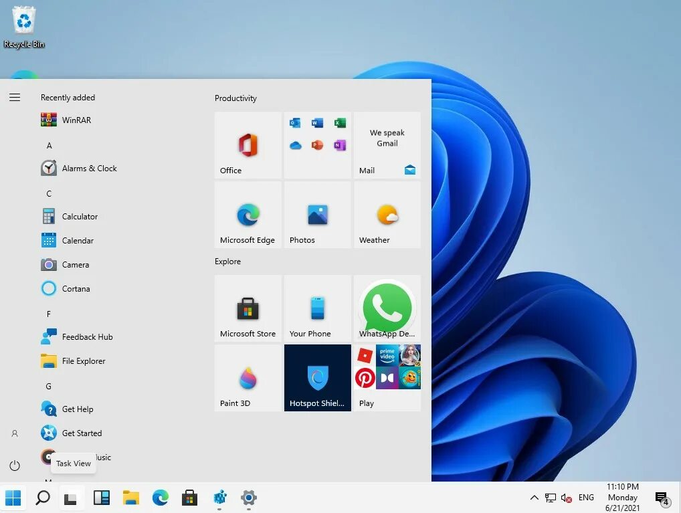
Task: Jump to letter F section header
Action: [x=49, y=314]
